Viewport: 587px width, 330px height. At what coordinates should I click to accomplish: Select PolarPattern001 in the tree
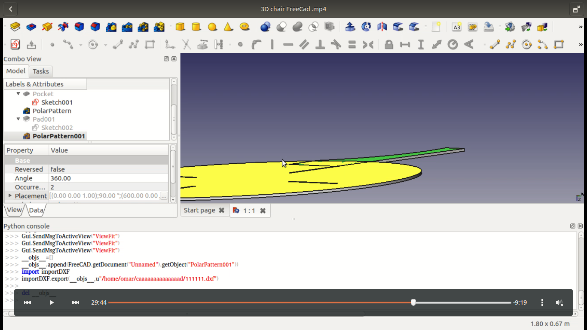click(59, 136)
